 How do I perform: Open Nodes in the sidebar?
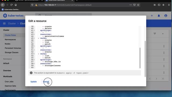coord(8,44)
